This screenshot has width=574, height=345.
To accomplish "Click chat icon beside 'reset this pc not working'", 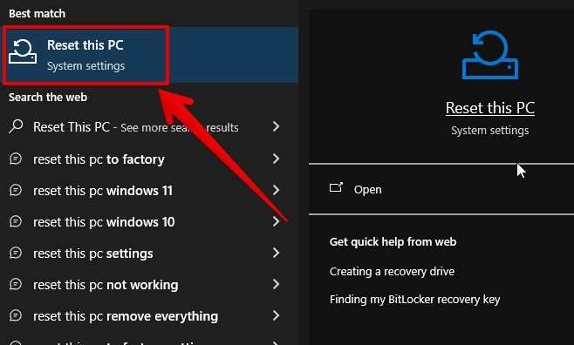I will pos(16,284).
